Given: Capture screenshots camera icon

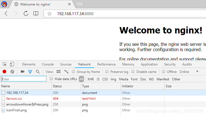Looking at the screenshot, I should (x=22, y=72).
